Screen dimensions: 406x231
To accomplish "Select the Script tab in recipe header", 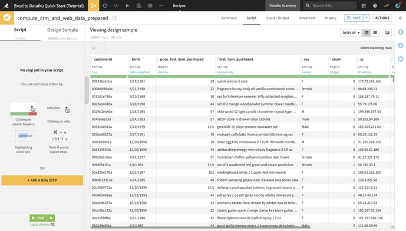I will 252,18.
